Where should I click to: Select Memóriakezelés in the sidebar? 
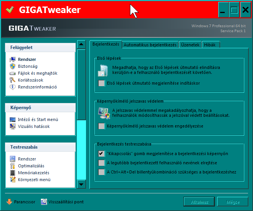(x=34, y=173)
